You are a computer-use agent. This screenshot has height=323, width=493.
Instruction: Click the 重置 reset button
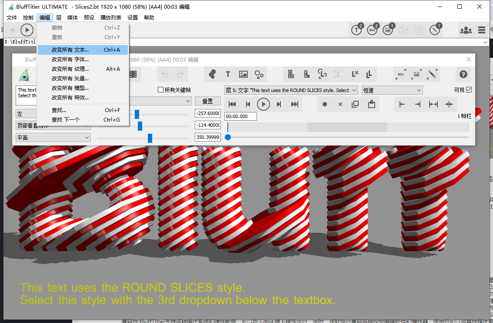click(207, 101)
